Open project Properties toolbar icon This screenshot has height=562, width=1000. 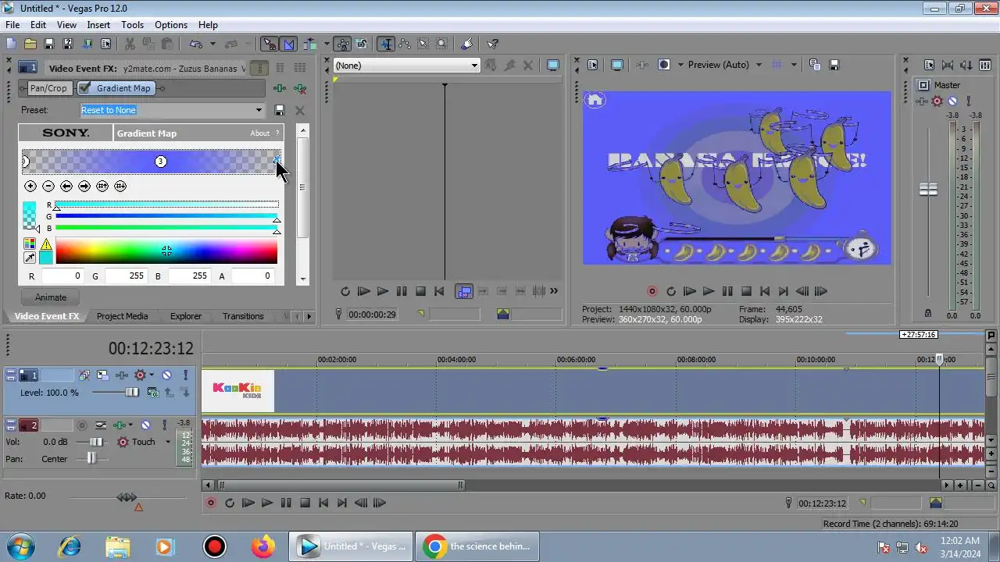coord(105,44)
